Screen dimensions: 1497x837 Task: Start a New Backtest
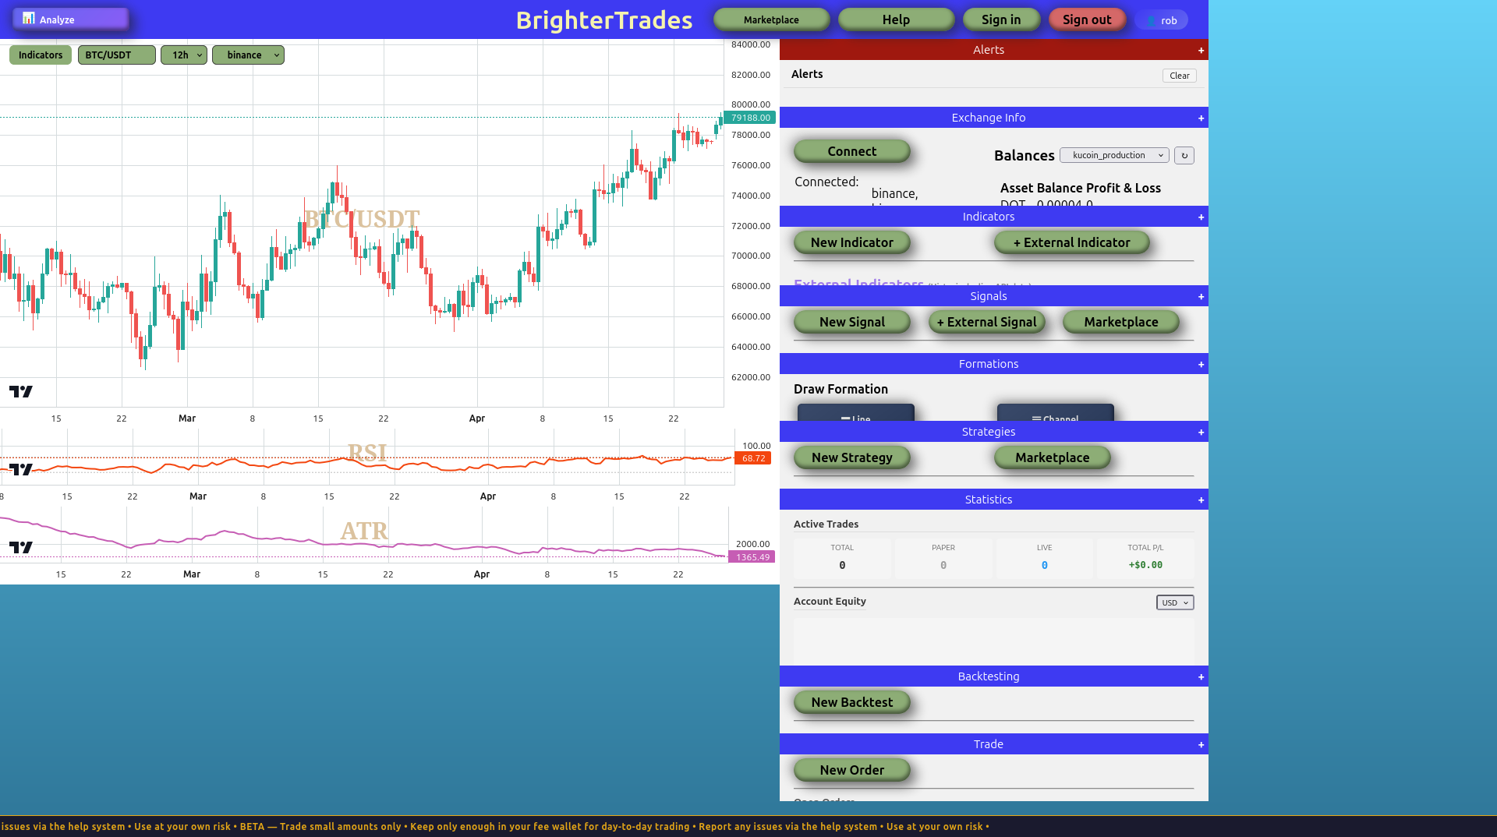[x=852, y=702]
